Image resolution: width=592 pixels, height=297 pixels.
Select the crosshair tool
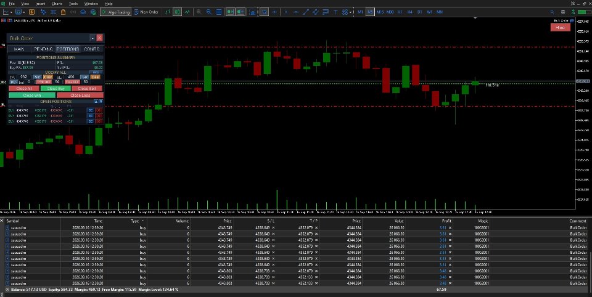click(274, 12)
